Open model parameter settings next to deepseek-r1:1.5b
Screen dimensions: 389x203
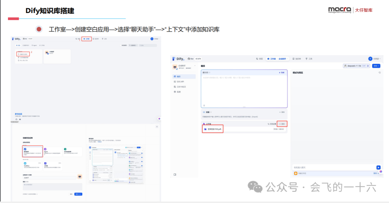368,66
